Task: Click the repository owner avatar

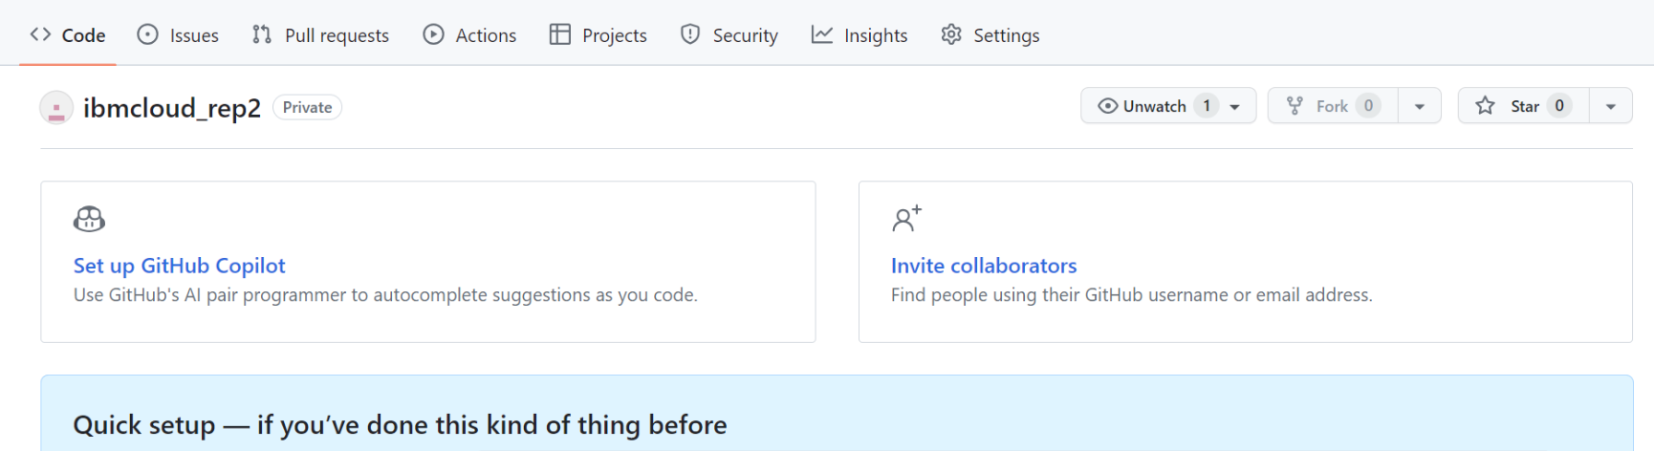Action: pyautogui.click(x=56, y=108)
